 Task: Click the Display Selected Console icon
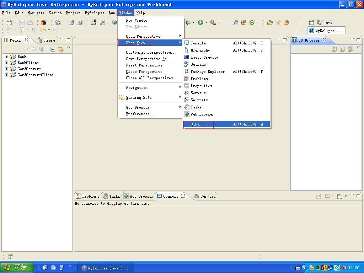point(327,196)
